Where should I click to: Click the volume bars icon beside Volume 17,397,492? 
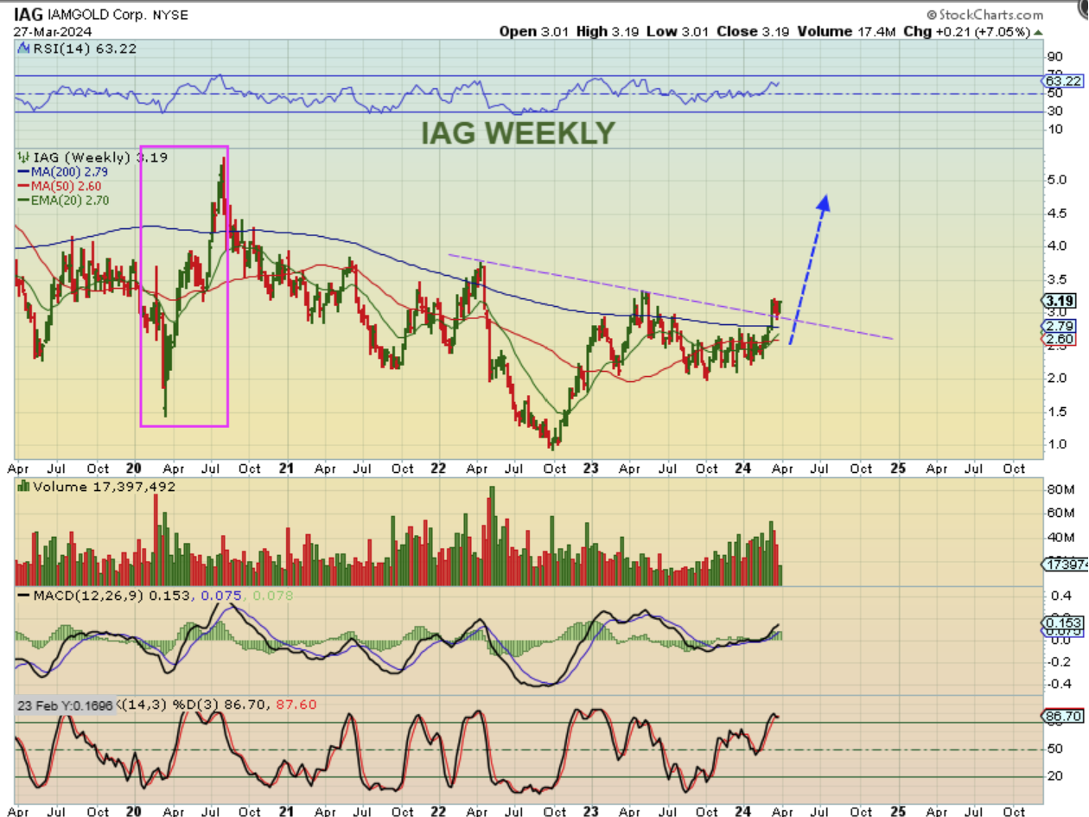[x=23, y=487]
